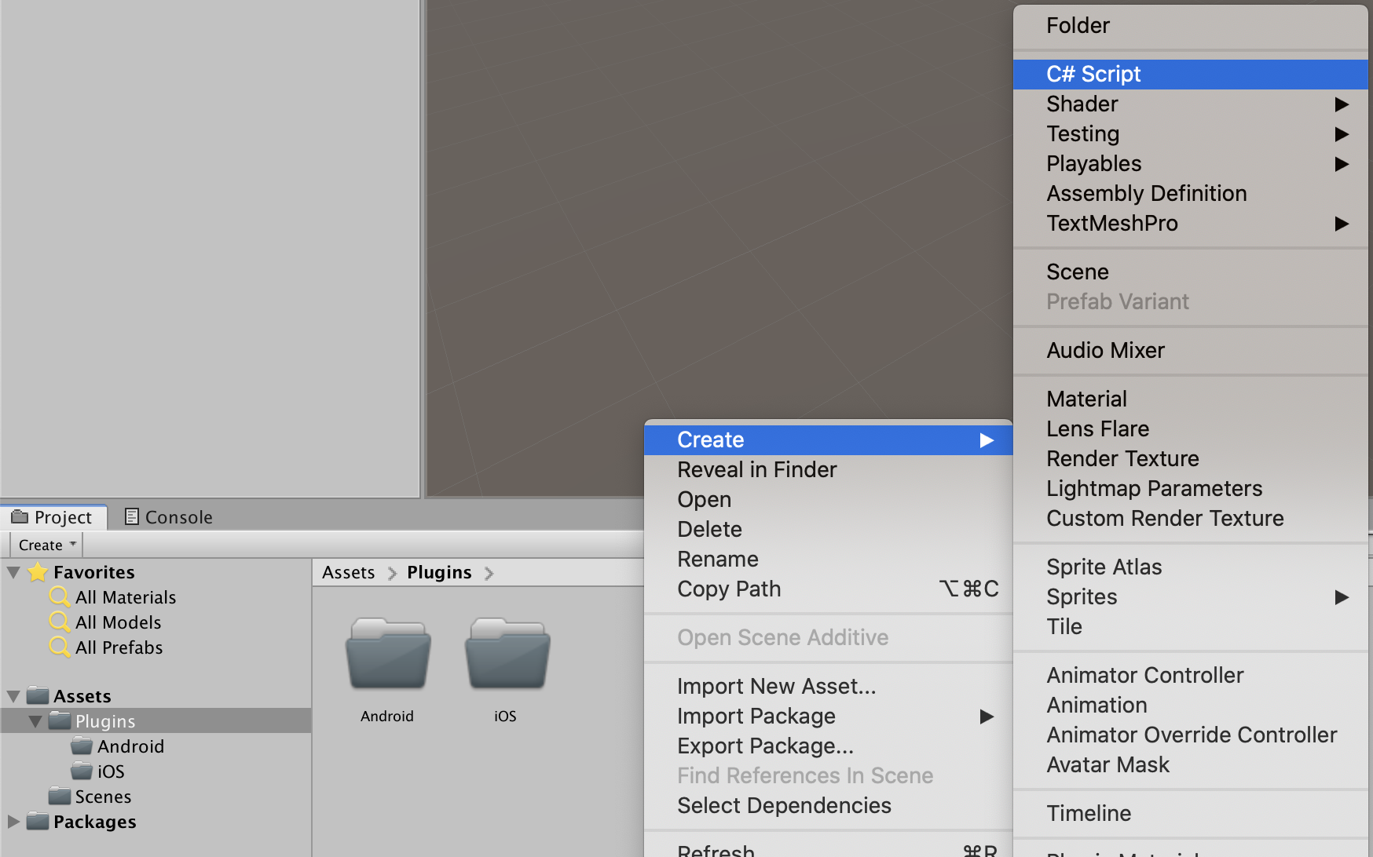Select Animation menu item

click(x=1191, y=705)
